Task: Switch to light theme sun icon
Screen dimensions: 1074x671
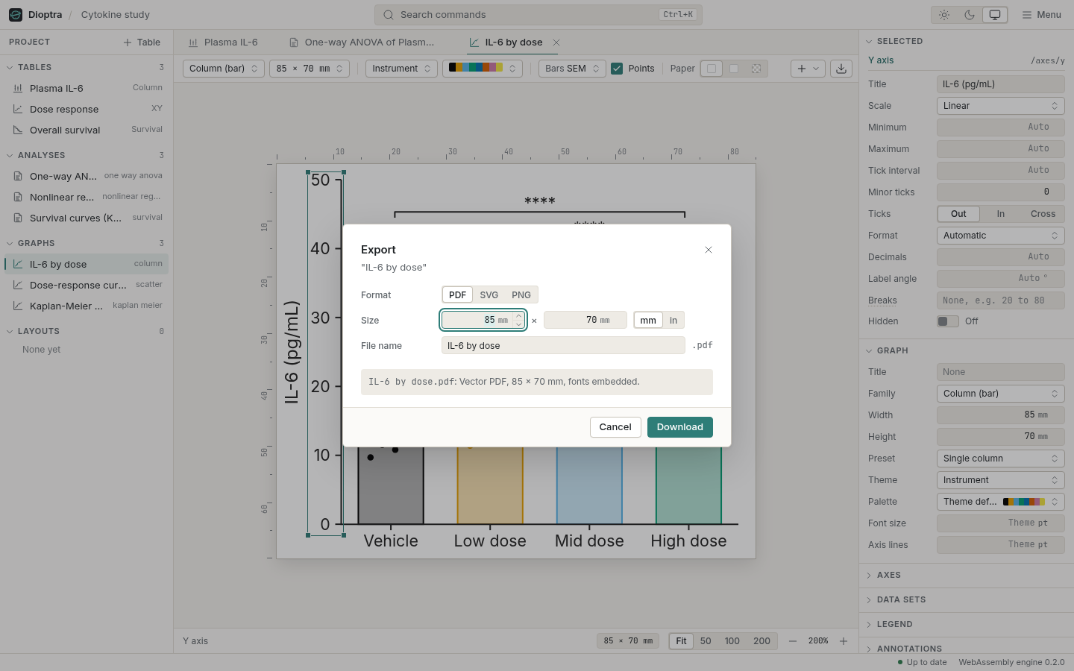Action: [x=944, y=15]
